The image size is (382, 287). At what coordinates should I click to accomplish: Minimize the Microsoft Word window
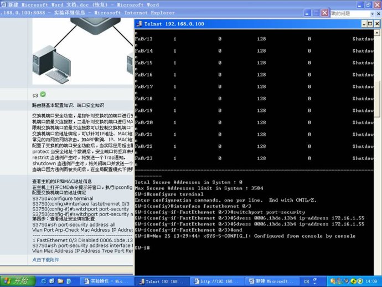pos(360,4)
